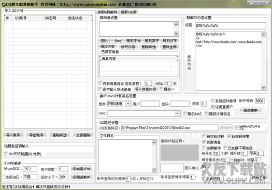Click the message box scroll-up arrow
This screenshot has width=272, height=190.
(176, 24)
